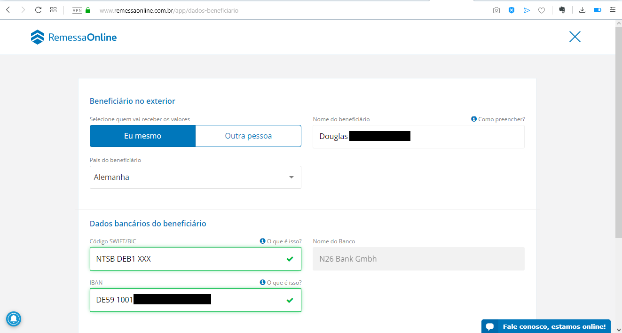622x333 pixels.
Task: Open the notification bell icon
Action: pos(14,319)
